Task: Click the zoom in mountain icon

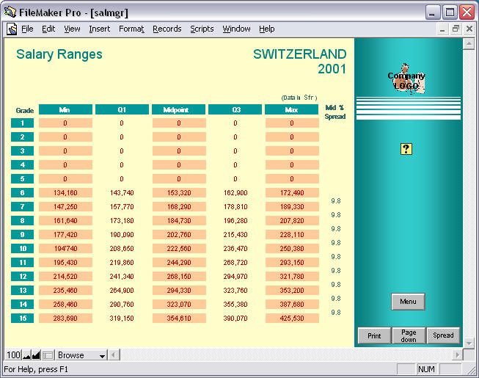Action: [36, 355]
